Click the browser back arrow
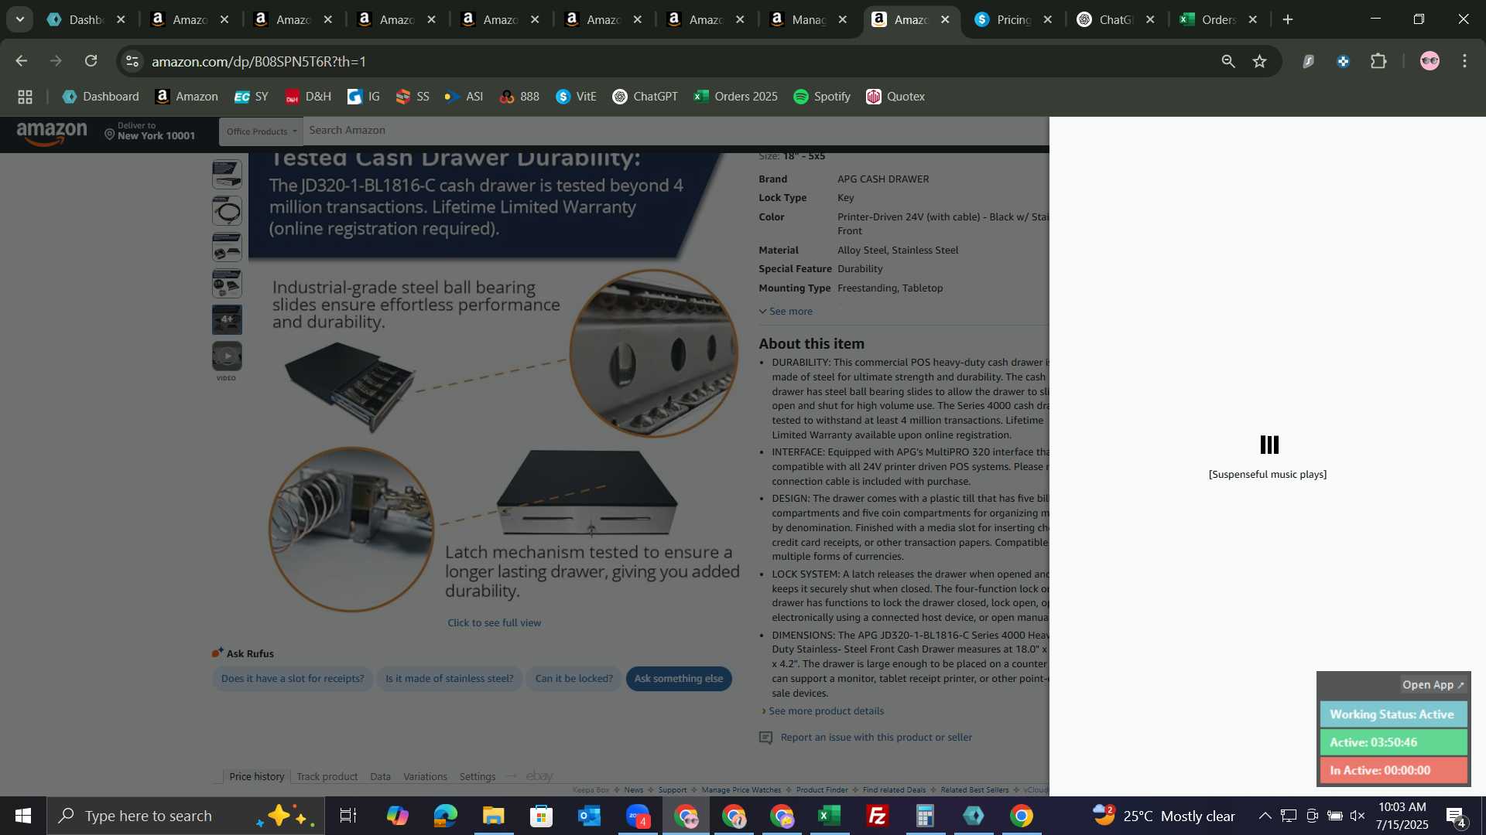The width and height of the screenshot is (1486, 835). click(x=21, y=61)
